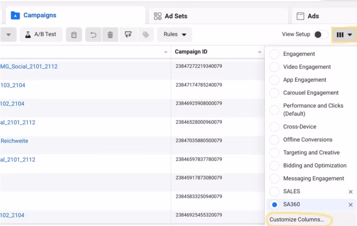This screenshot has height=226, width=357.
Task: Toggle the View Setup switch on
Action: tap(321, 34)
